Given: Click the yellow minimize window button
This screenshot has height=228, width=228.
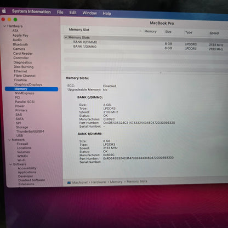Looking at the screenshot, I should tap(9, 19).
